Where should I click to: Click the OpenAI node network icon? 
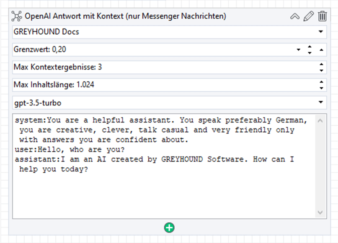pos(17,16)
